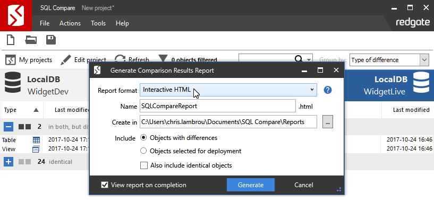Screen dimensions: 434x202
Task: Click the Generate button
Action: 251,185
